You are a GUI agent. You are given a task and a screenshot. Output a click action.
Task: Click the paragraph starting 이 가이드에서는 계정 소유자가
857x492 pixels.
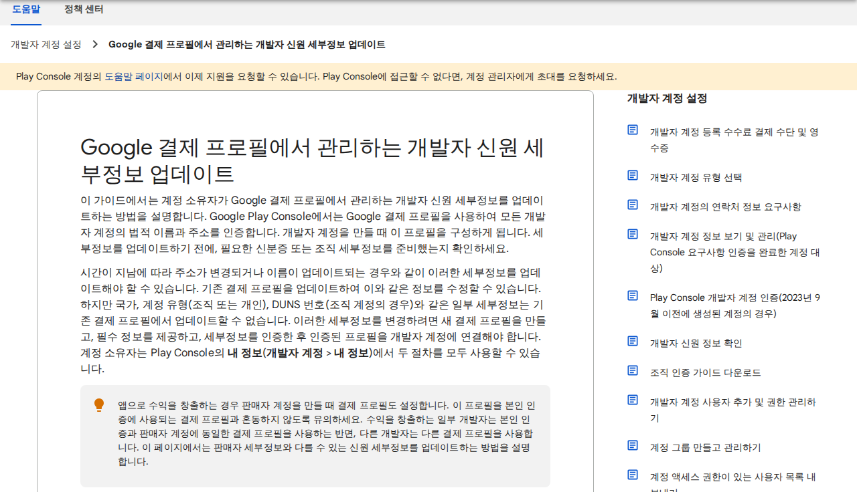(313, 224)
